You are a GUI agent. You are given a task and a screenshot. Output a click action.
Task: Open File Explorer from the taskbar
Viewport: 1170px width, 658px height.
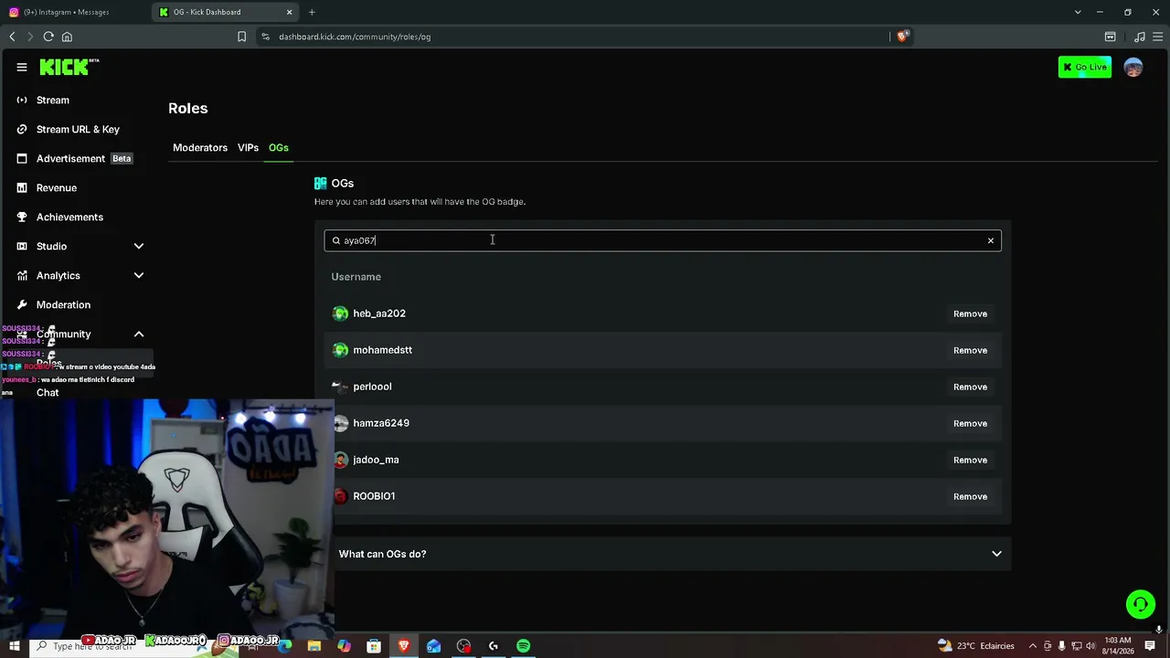314,646
